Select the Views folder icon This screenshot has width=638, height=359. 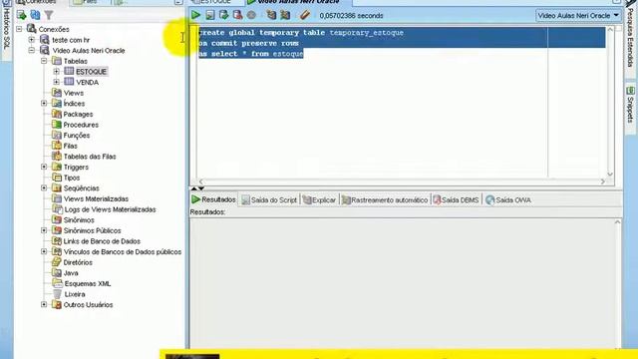[57, 93]
